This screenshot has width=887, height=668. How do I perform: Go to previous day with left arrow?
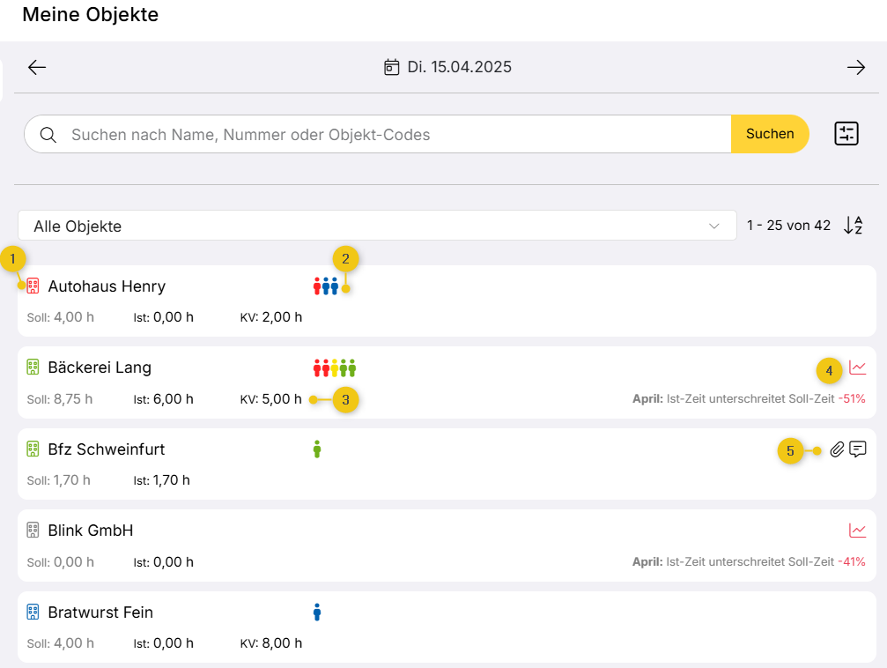37,68
